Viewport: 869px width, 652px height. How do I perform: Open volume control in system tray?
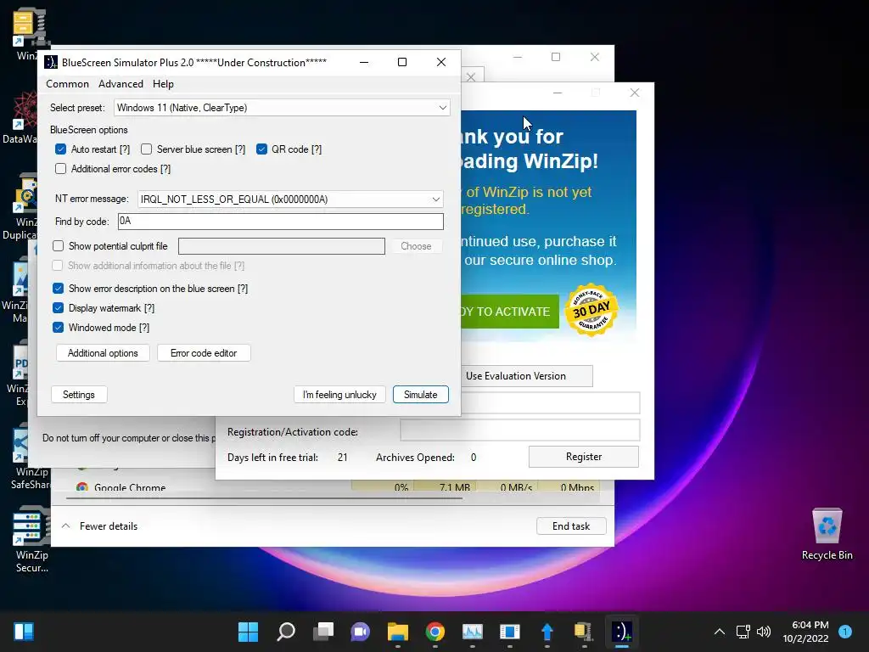click(764, 632)
